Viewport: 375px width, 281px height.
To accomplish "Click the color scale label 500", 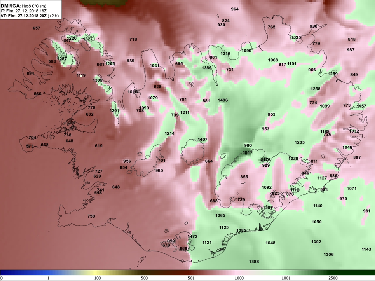I will point(144,278).
